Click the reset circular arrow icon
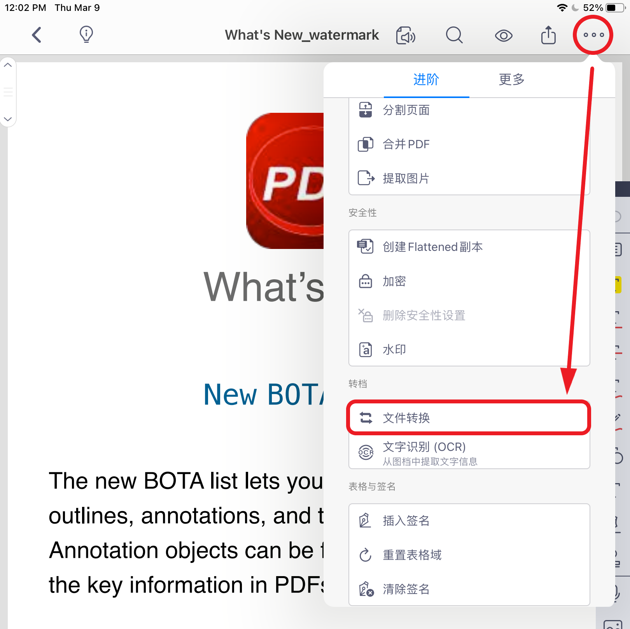630x629 pixels. tap(366, 555)
